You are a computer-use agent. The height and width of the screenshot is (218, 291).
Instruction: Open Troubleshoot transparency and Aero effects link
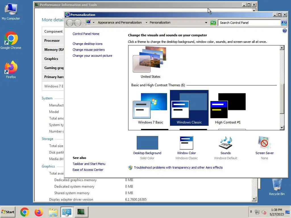coord(178,167)
